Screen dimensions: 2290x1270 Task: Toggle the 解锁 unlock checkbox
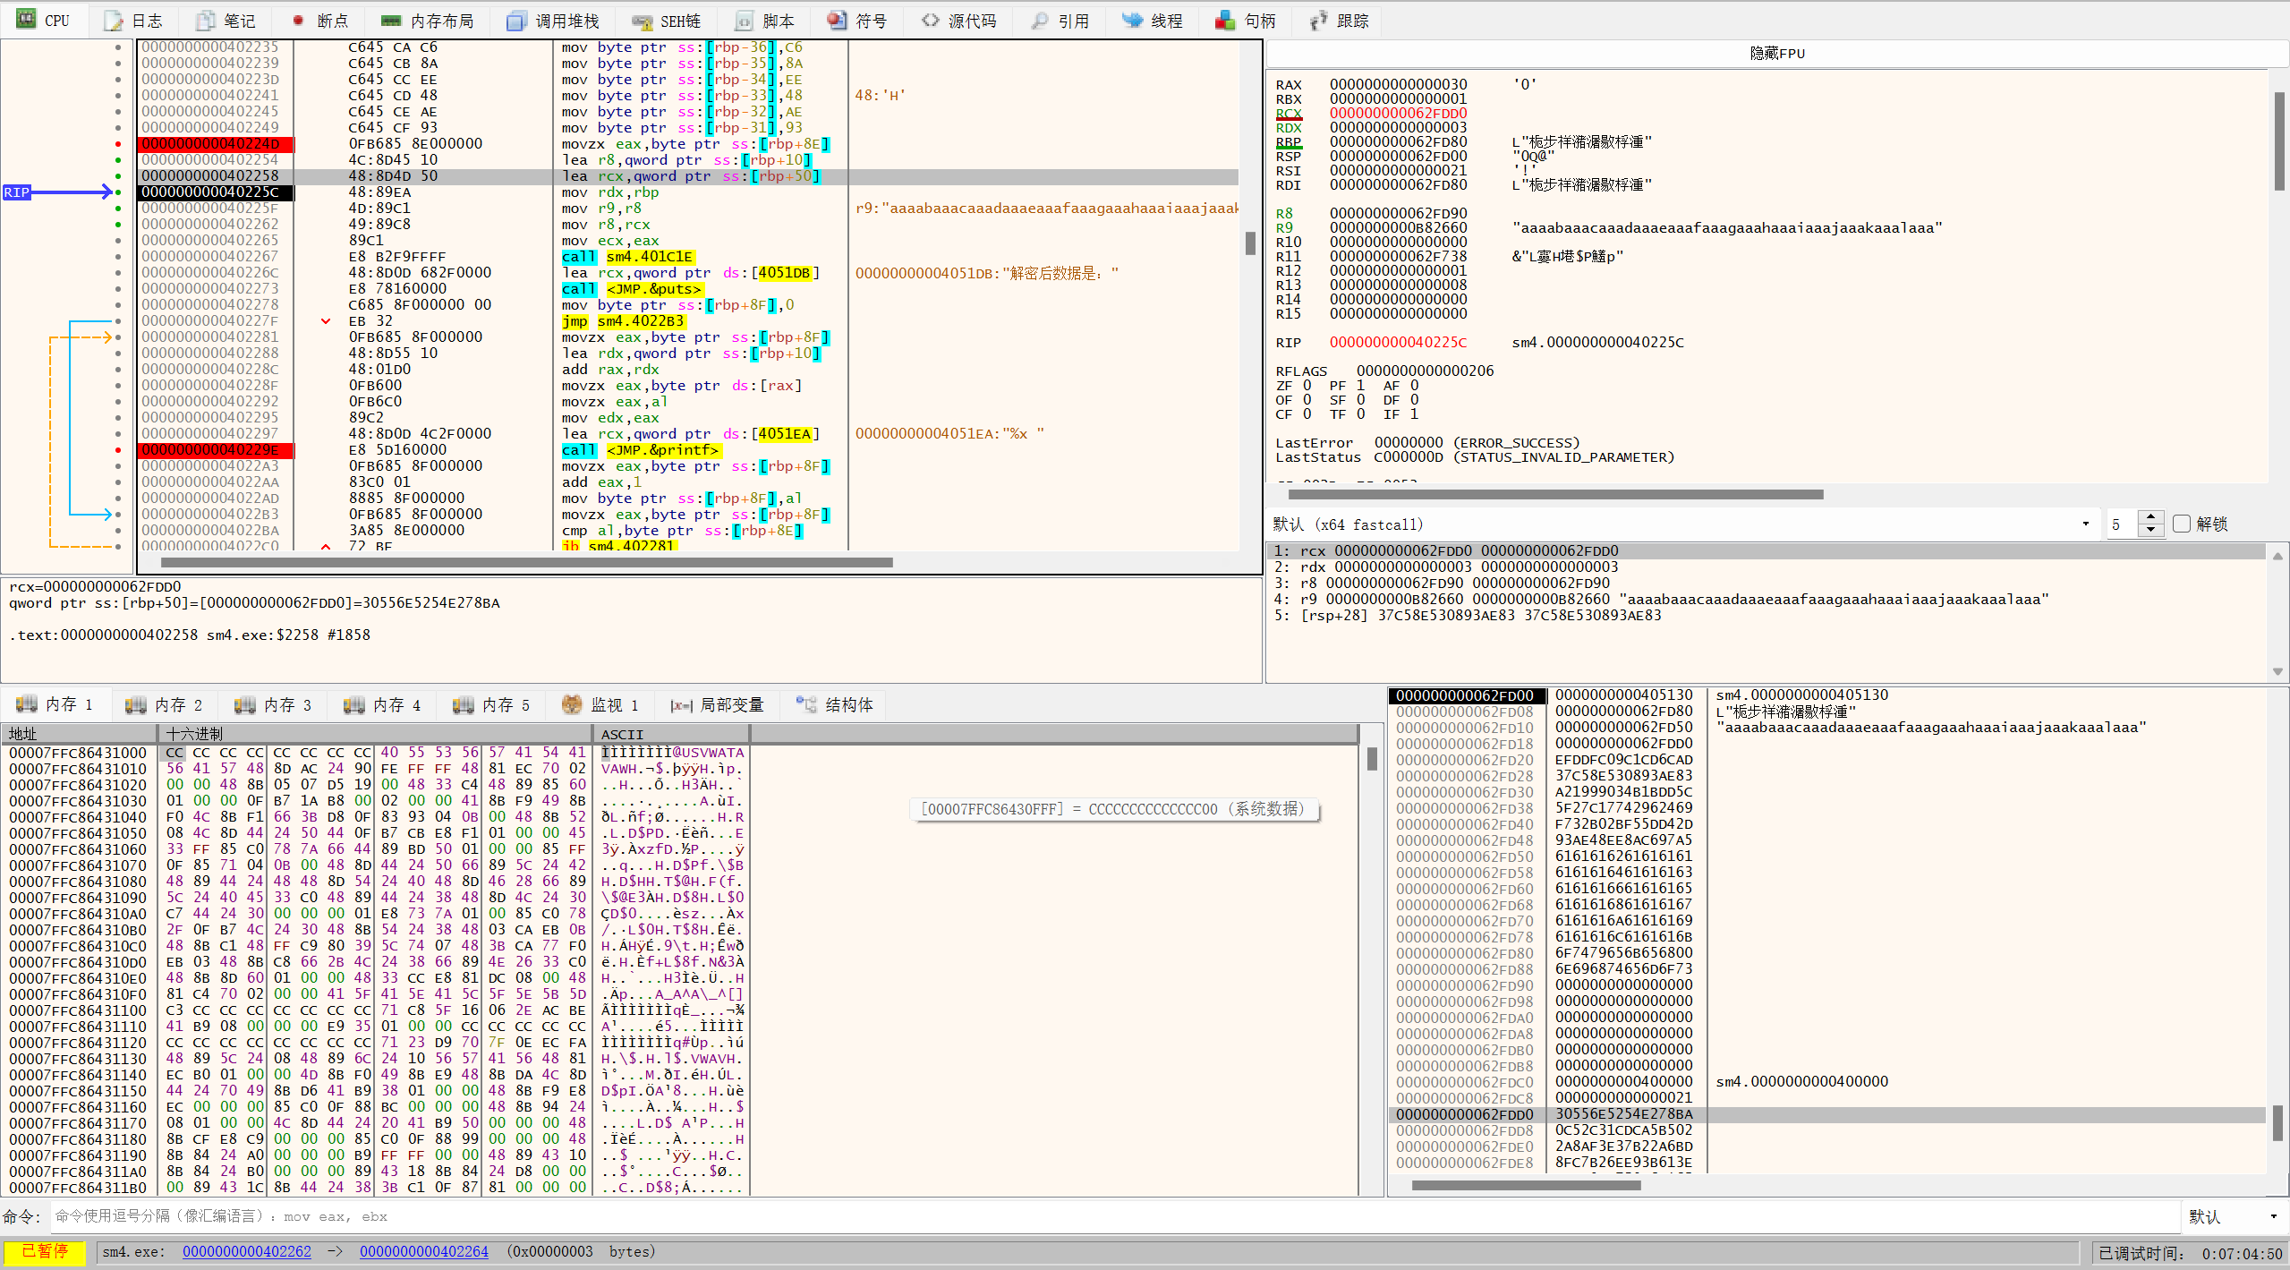pos(2182,524)
